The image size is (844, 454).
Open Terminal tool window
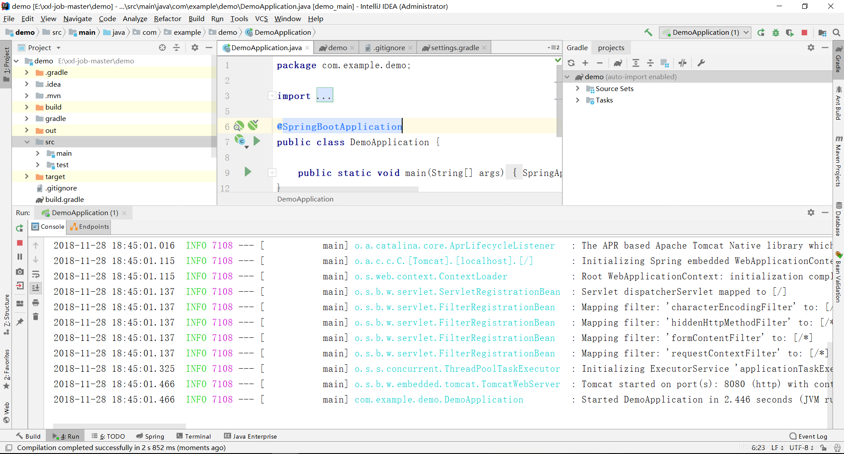194,436
